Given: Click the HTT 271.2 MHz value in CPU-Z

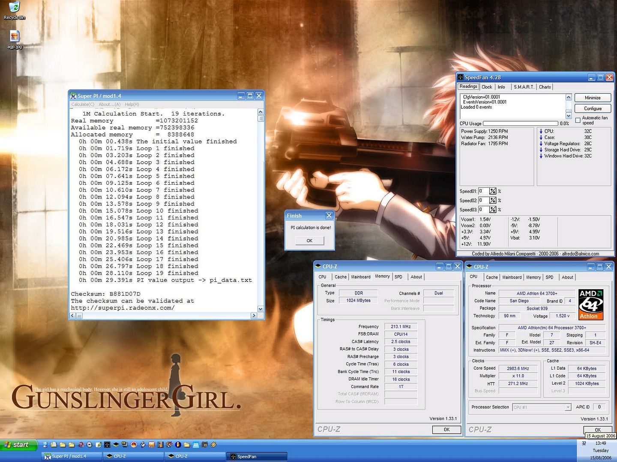Looking at the screenshot, I should 518,384.
